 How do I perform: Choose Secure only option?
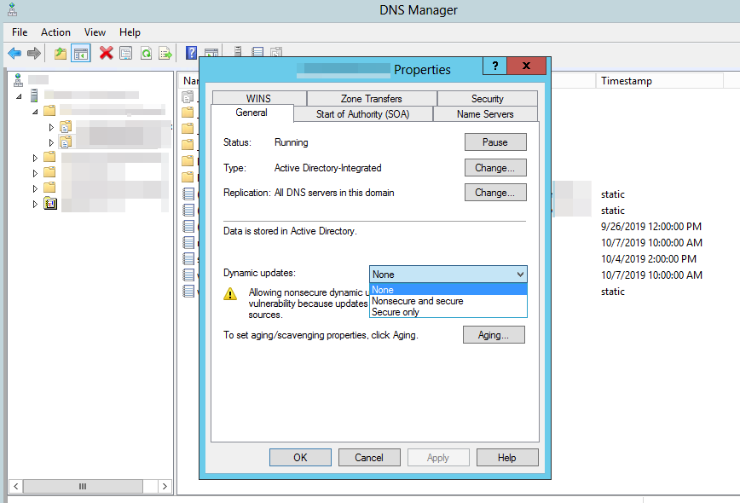[448, 312]
